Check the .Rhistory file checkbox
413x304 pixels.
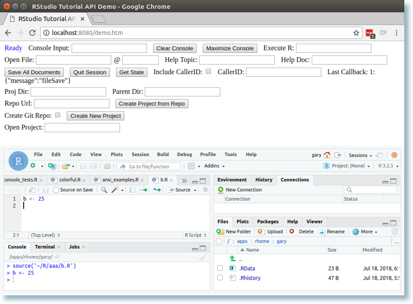click(x=220, y=278)
